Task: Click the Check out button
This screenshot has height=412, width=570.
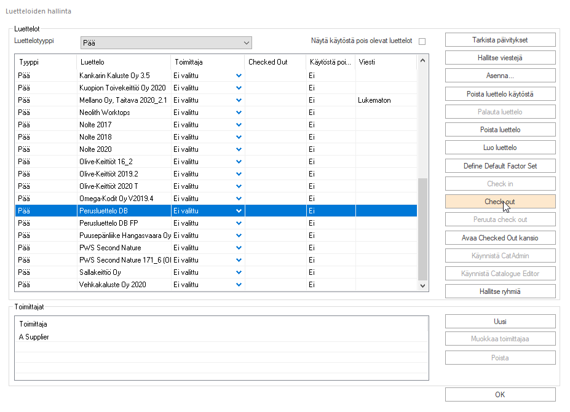Action: click(500, 202)
